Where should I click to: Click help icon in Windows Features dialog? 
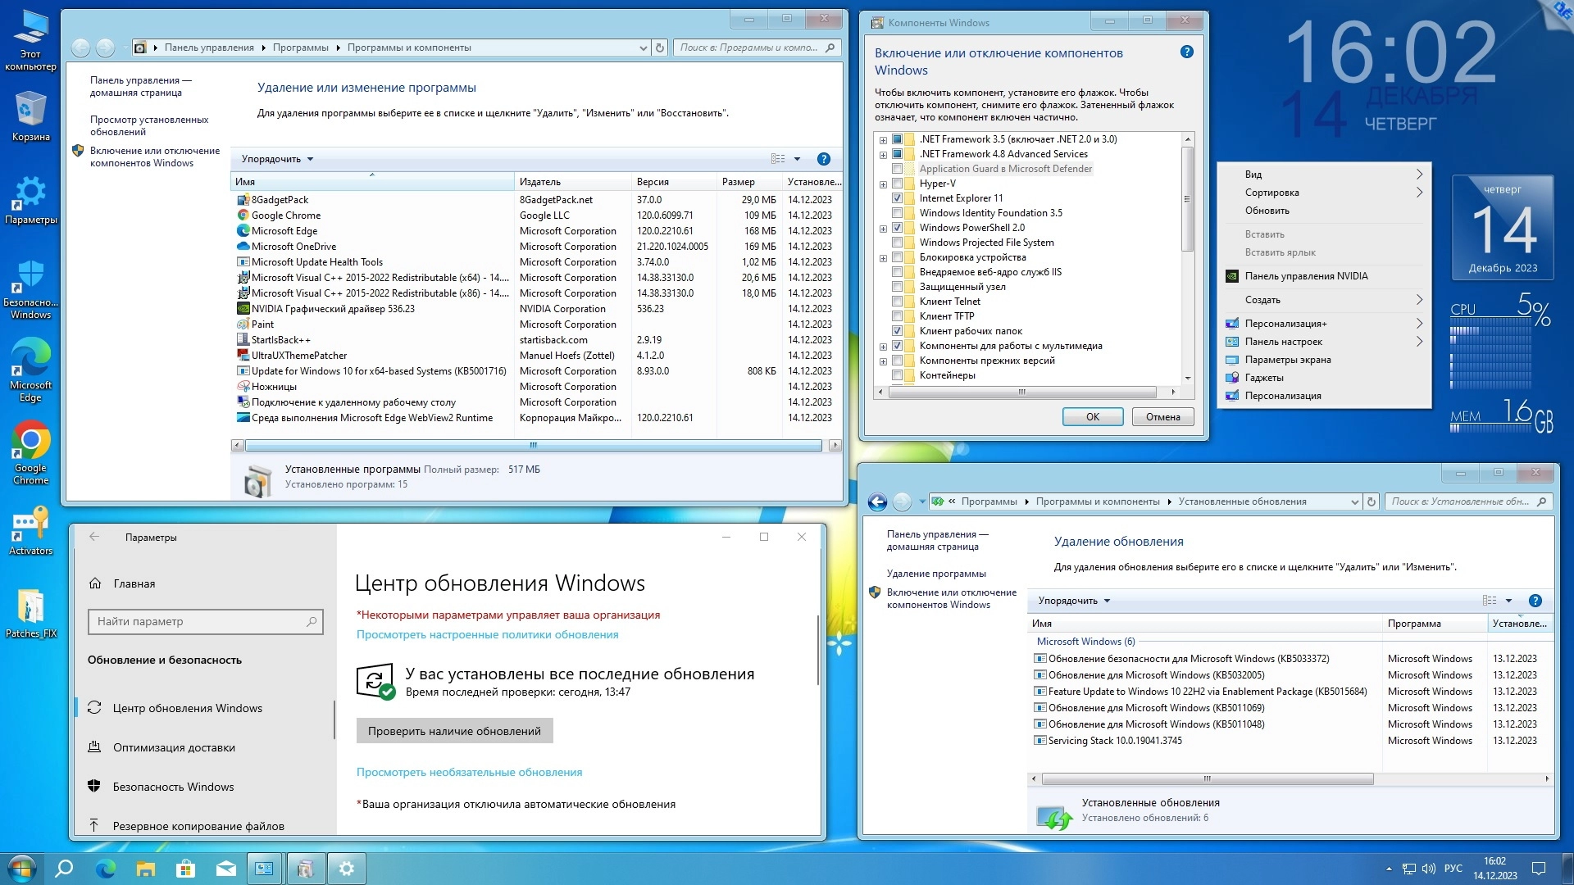coord(1186,52)
